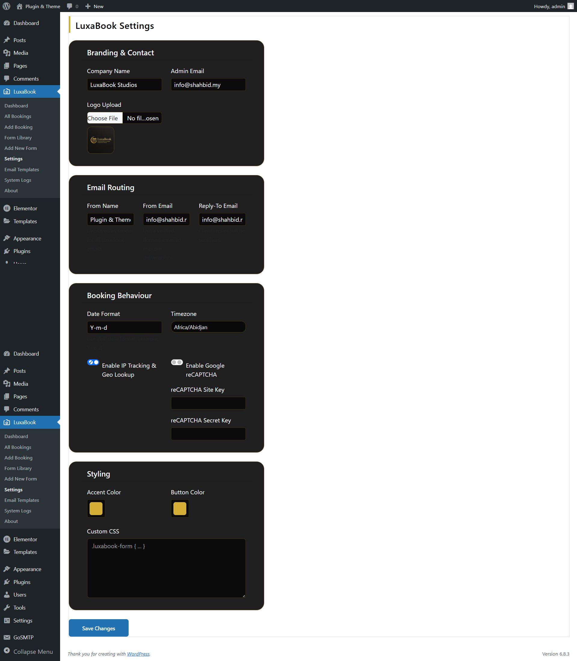Click the Save Changes button
577x661 pixels.
click(x=99, y=628)
